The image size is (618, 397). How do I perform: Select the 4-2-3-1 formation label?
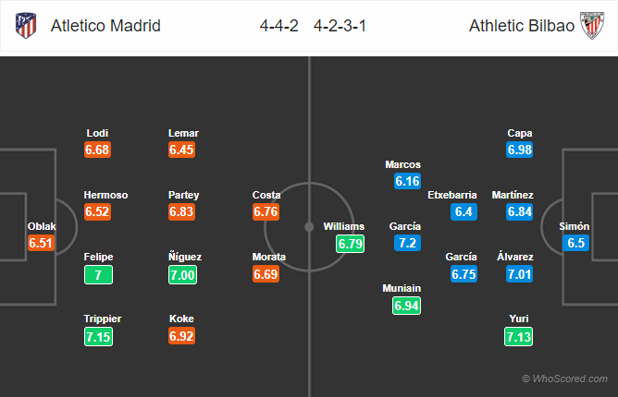(x=340, y=26)
